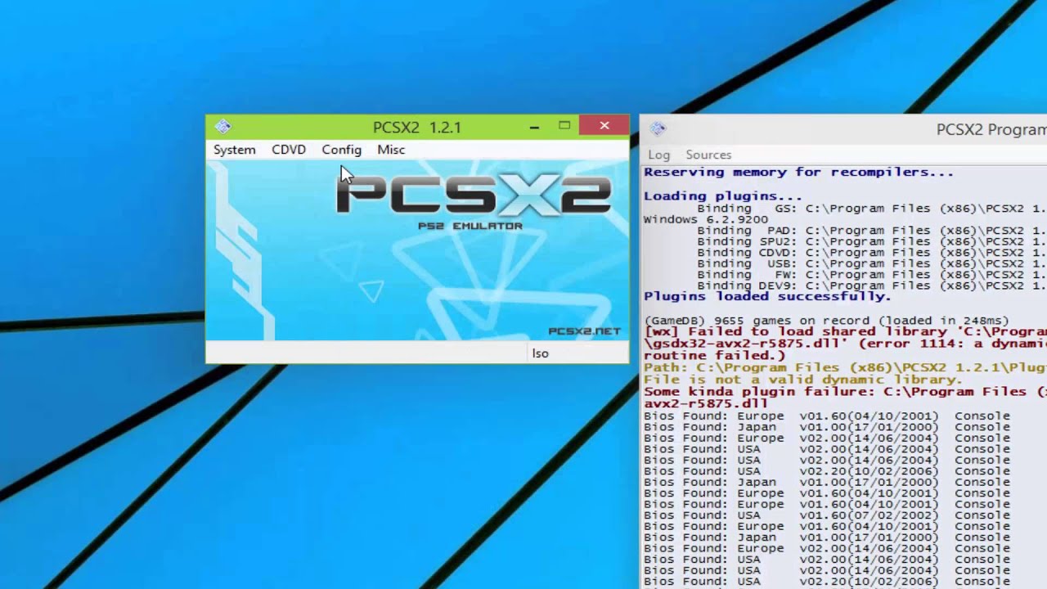Open the Misc menu
The height and width of the screenshot is (589, 1047).
[391, 150]
